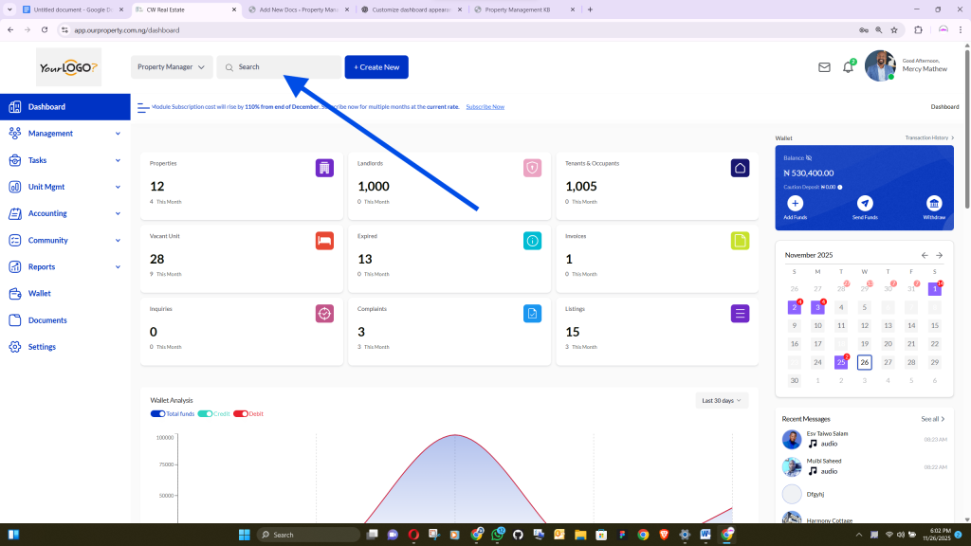Screen dimensions: 971x546
Task: Click the Properties card building icon
Action: 324,168
